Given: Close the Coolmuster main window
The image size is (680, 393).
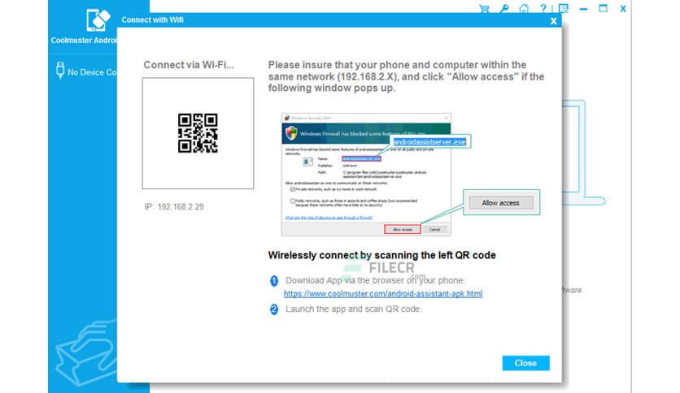Looking at the screenshot, I should [x=623, y=9].
